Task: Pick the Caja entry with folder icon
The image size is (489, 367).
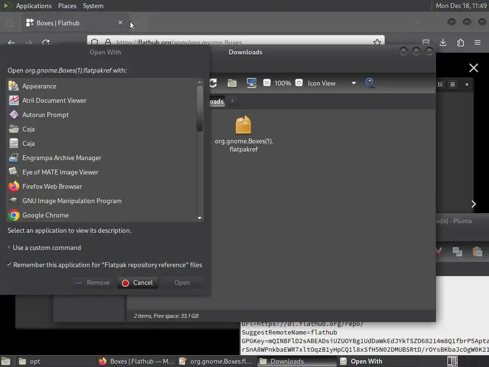Action: 105,129
